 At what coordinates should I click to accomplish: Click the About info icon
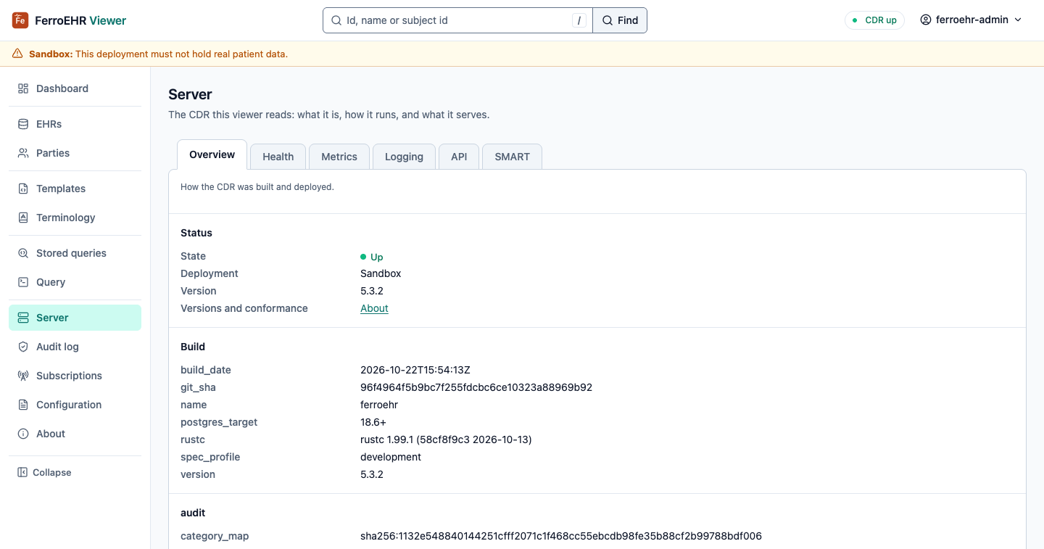point(23,434)
